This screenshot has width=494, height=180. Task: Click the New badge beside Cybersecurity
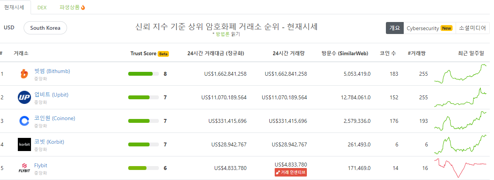coord(447,28)
